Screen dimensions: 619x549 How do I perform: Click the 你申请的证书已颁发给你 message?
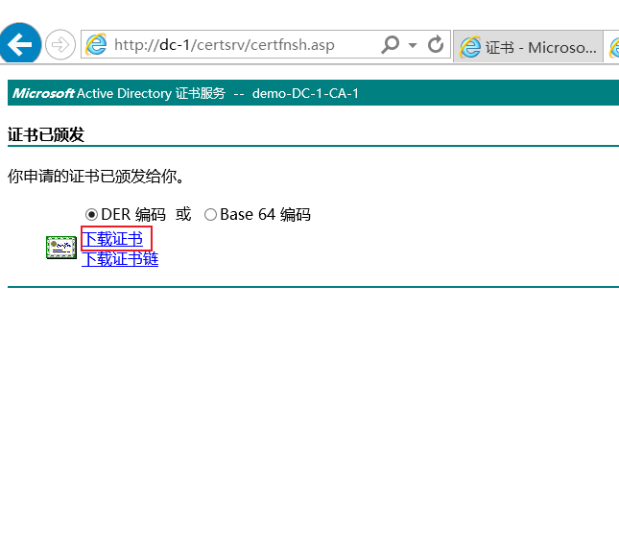pyautogui.click(x=96, y=176)
